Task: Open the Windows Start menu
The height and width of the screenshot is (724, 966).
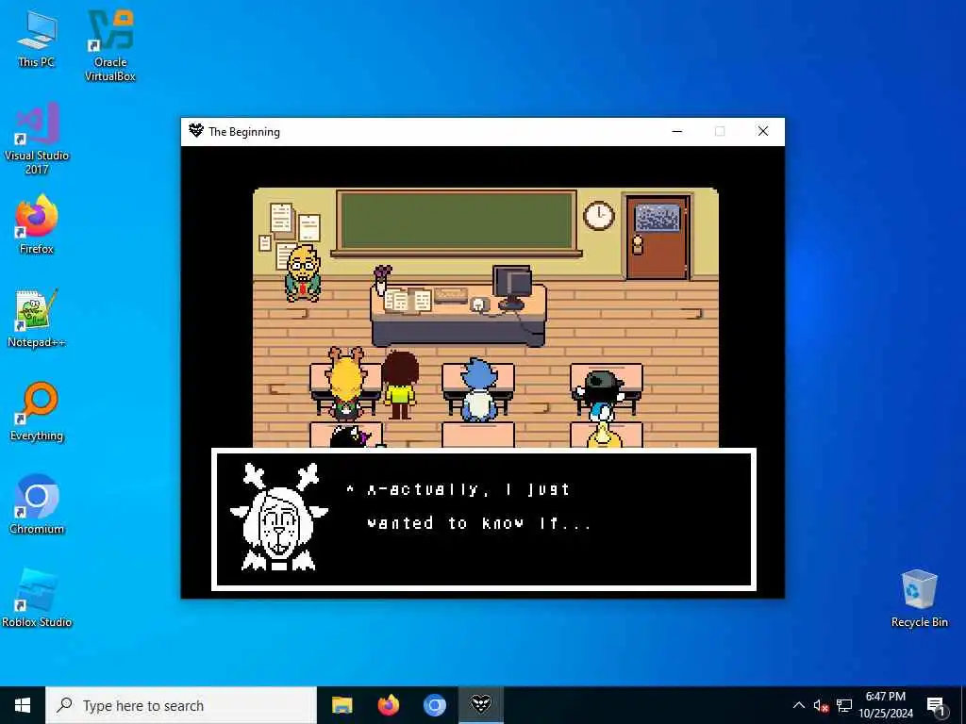Action: 23,705
